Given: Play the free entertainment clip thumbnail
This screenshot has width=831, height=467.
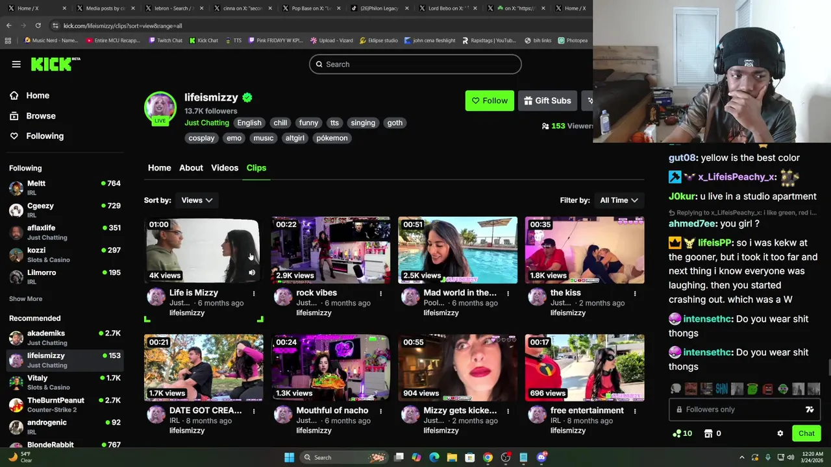Looking at the screenshot, I should click(x=585, y=368).
